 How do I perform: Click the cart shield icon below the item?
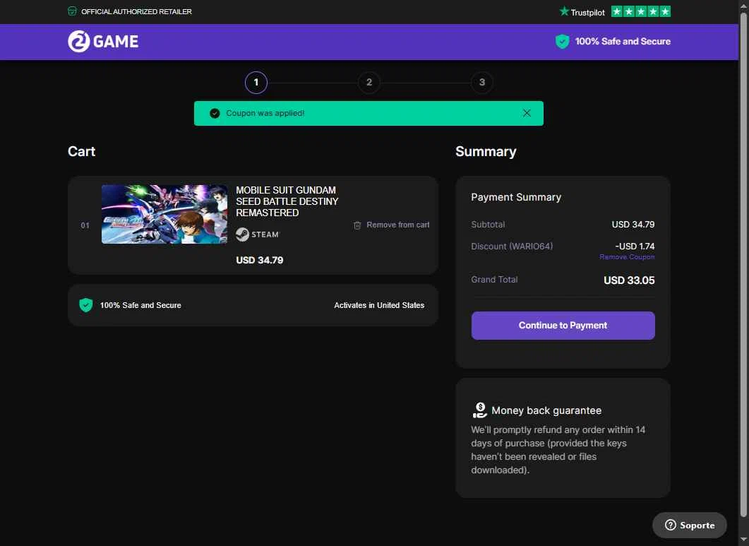(86, 305)
